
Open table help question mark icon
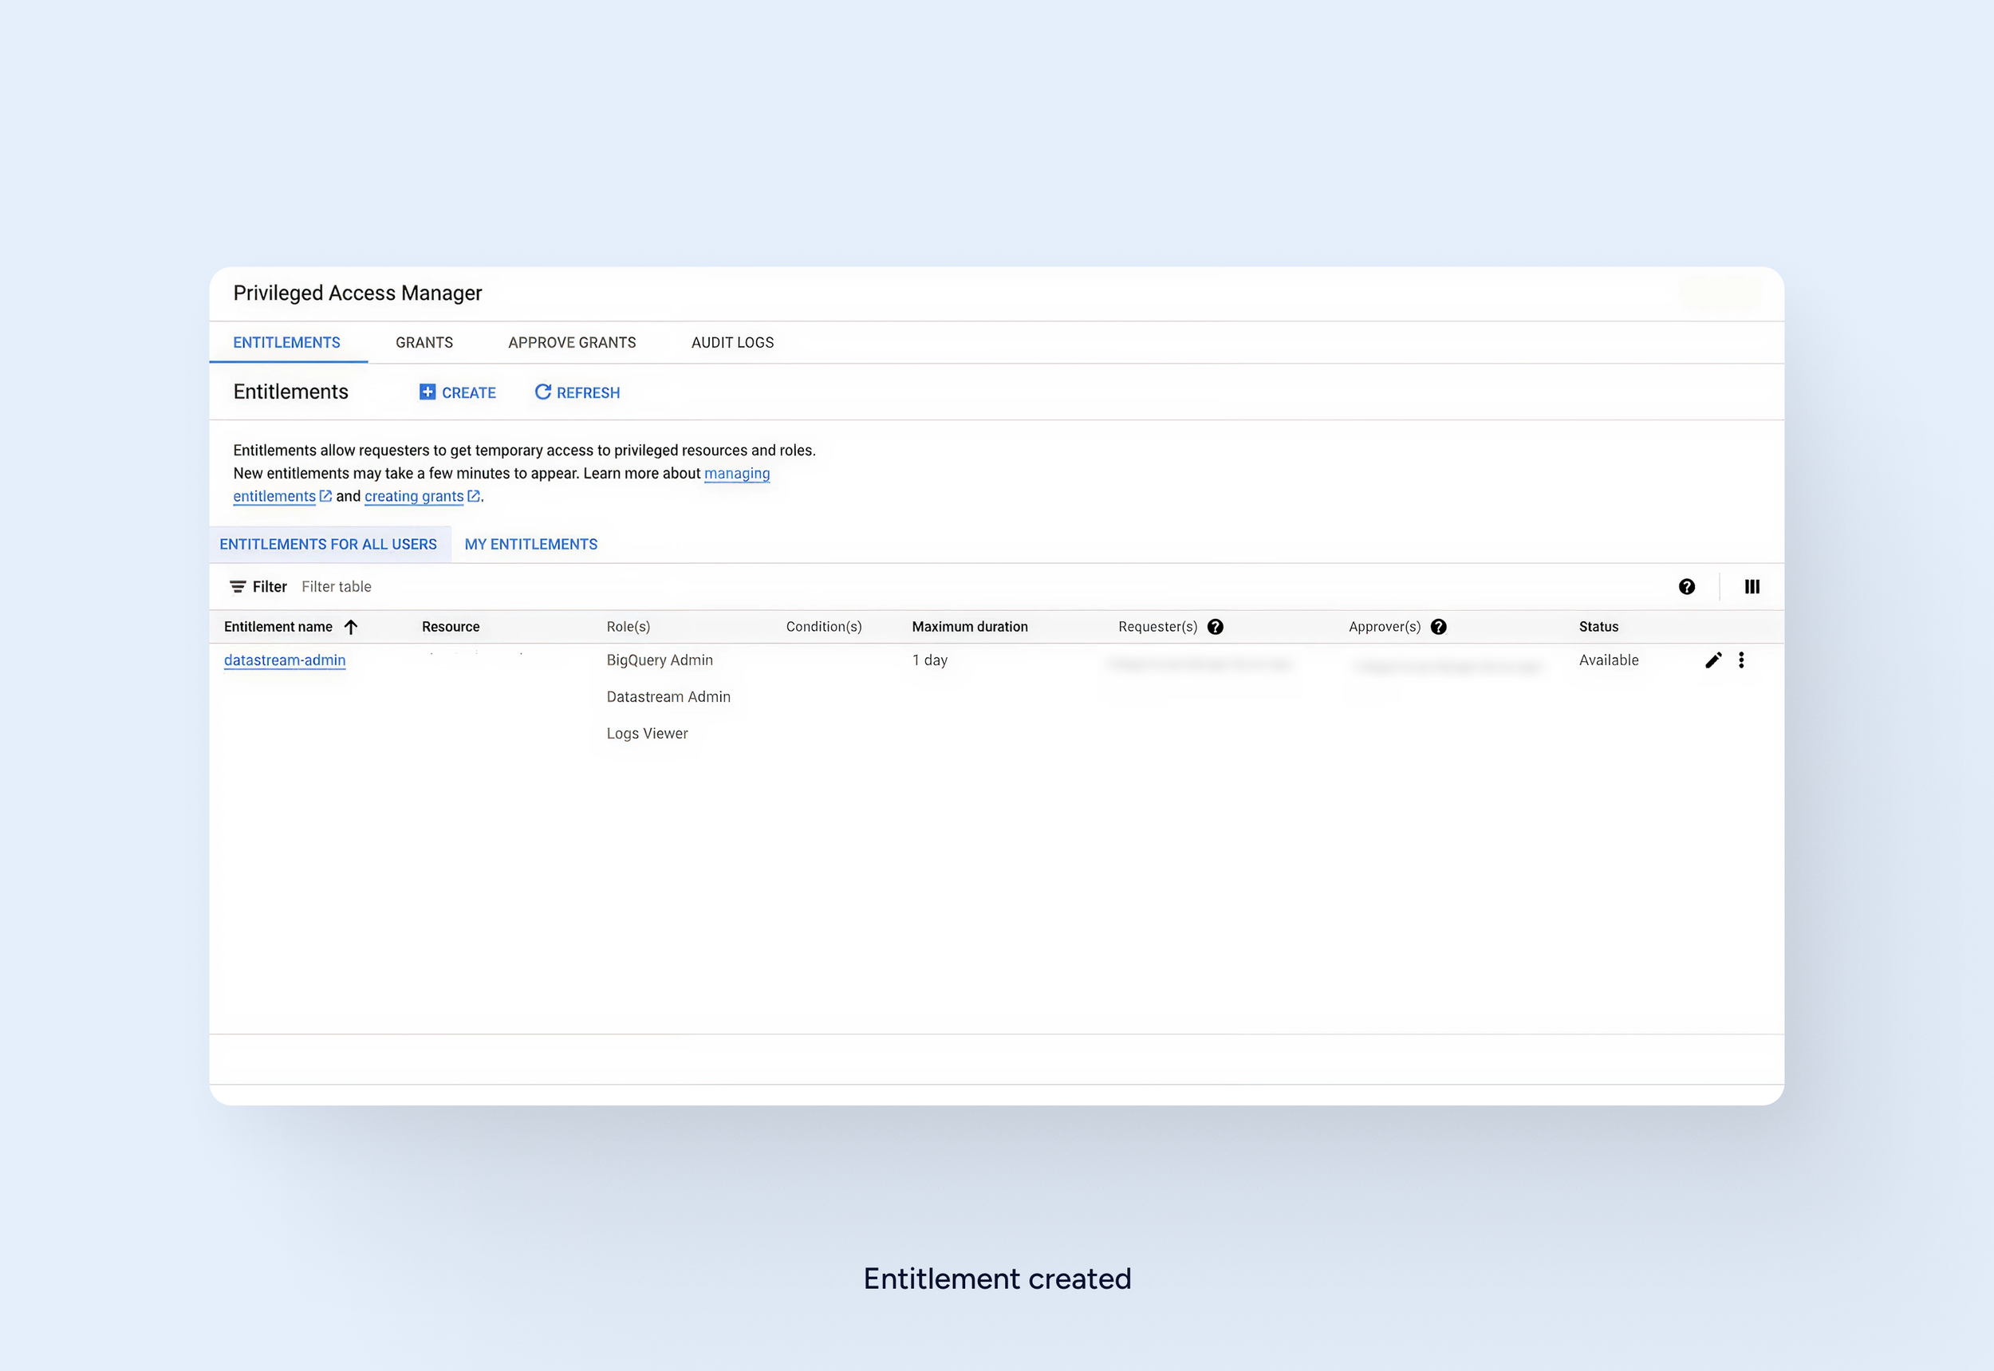[1686, 587]
